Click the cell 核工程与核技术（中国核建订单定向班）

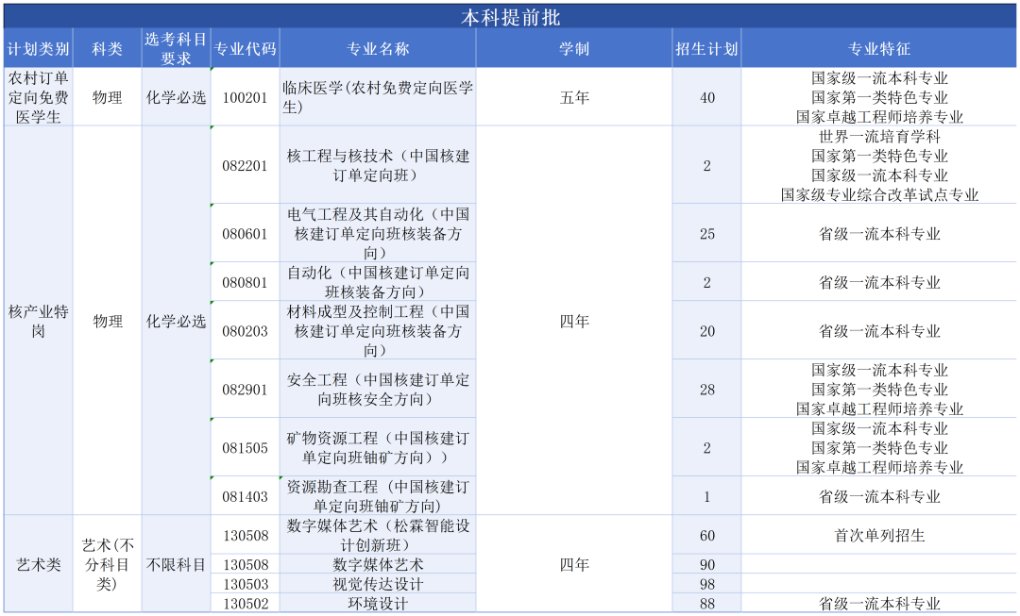378,165
